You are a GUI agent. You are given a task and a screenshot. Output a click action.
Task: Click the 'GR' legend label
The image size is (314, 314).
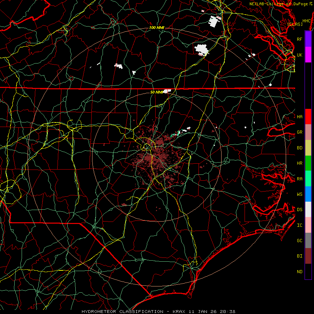299,132
